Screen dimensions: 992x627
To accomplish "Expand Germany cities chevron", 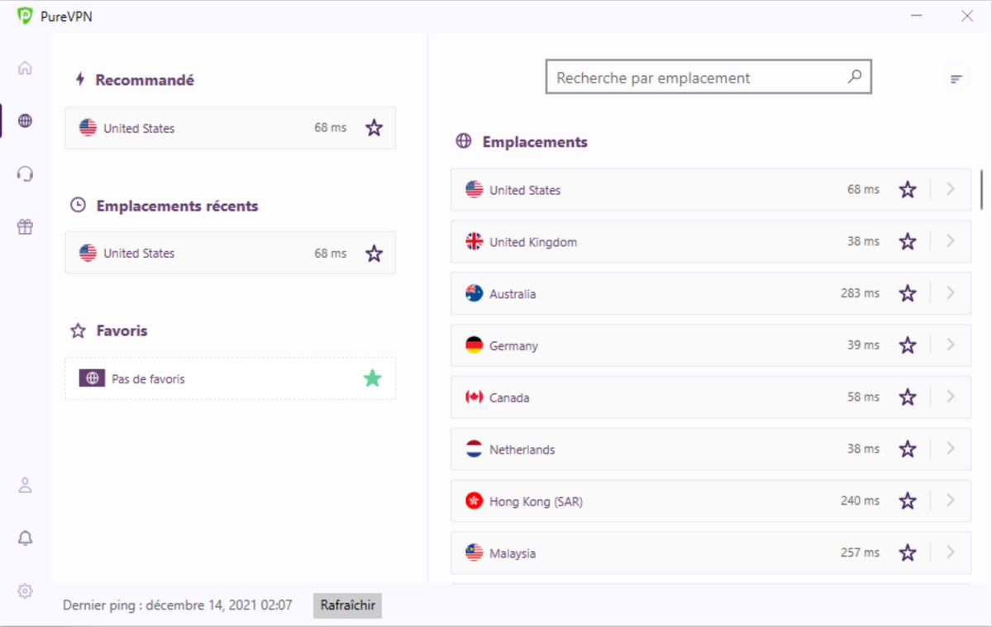I will 951,345.
